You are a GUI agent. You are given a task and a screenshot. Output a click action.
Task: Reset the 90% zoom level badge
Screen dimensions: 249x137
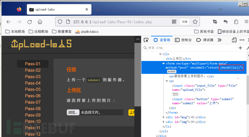click(184, 22)
